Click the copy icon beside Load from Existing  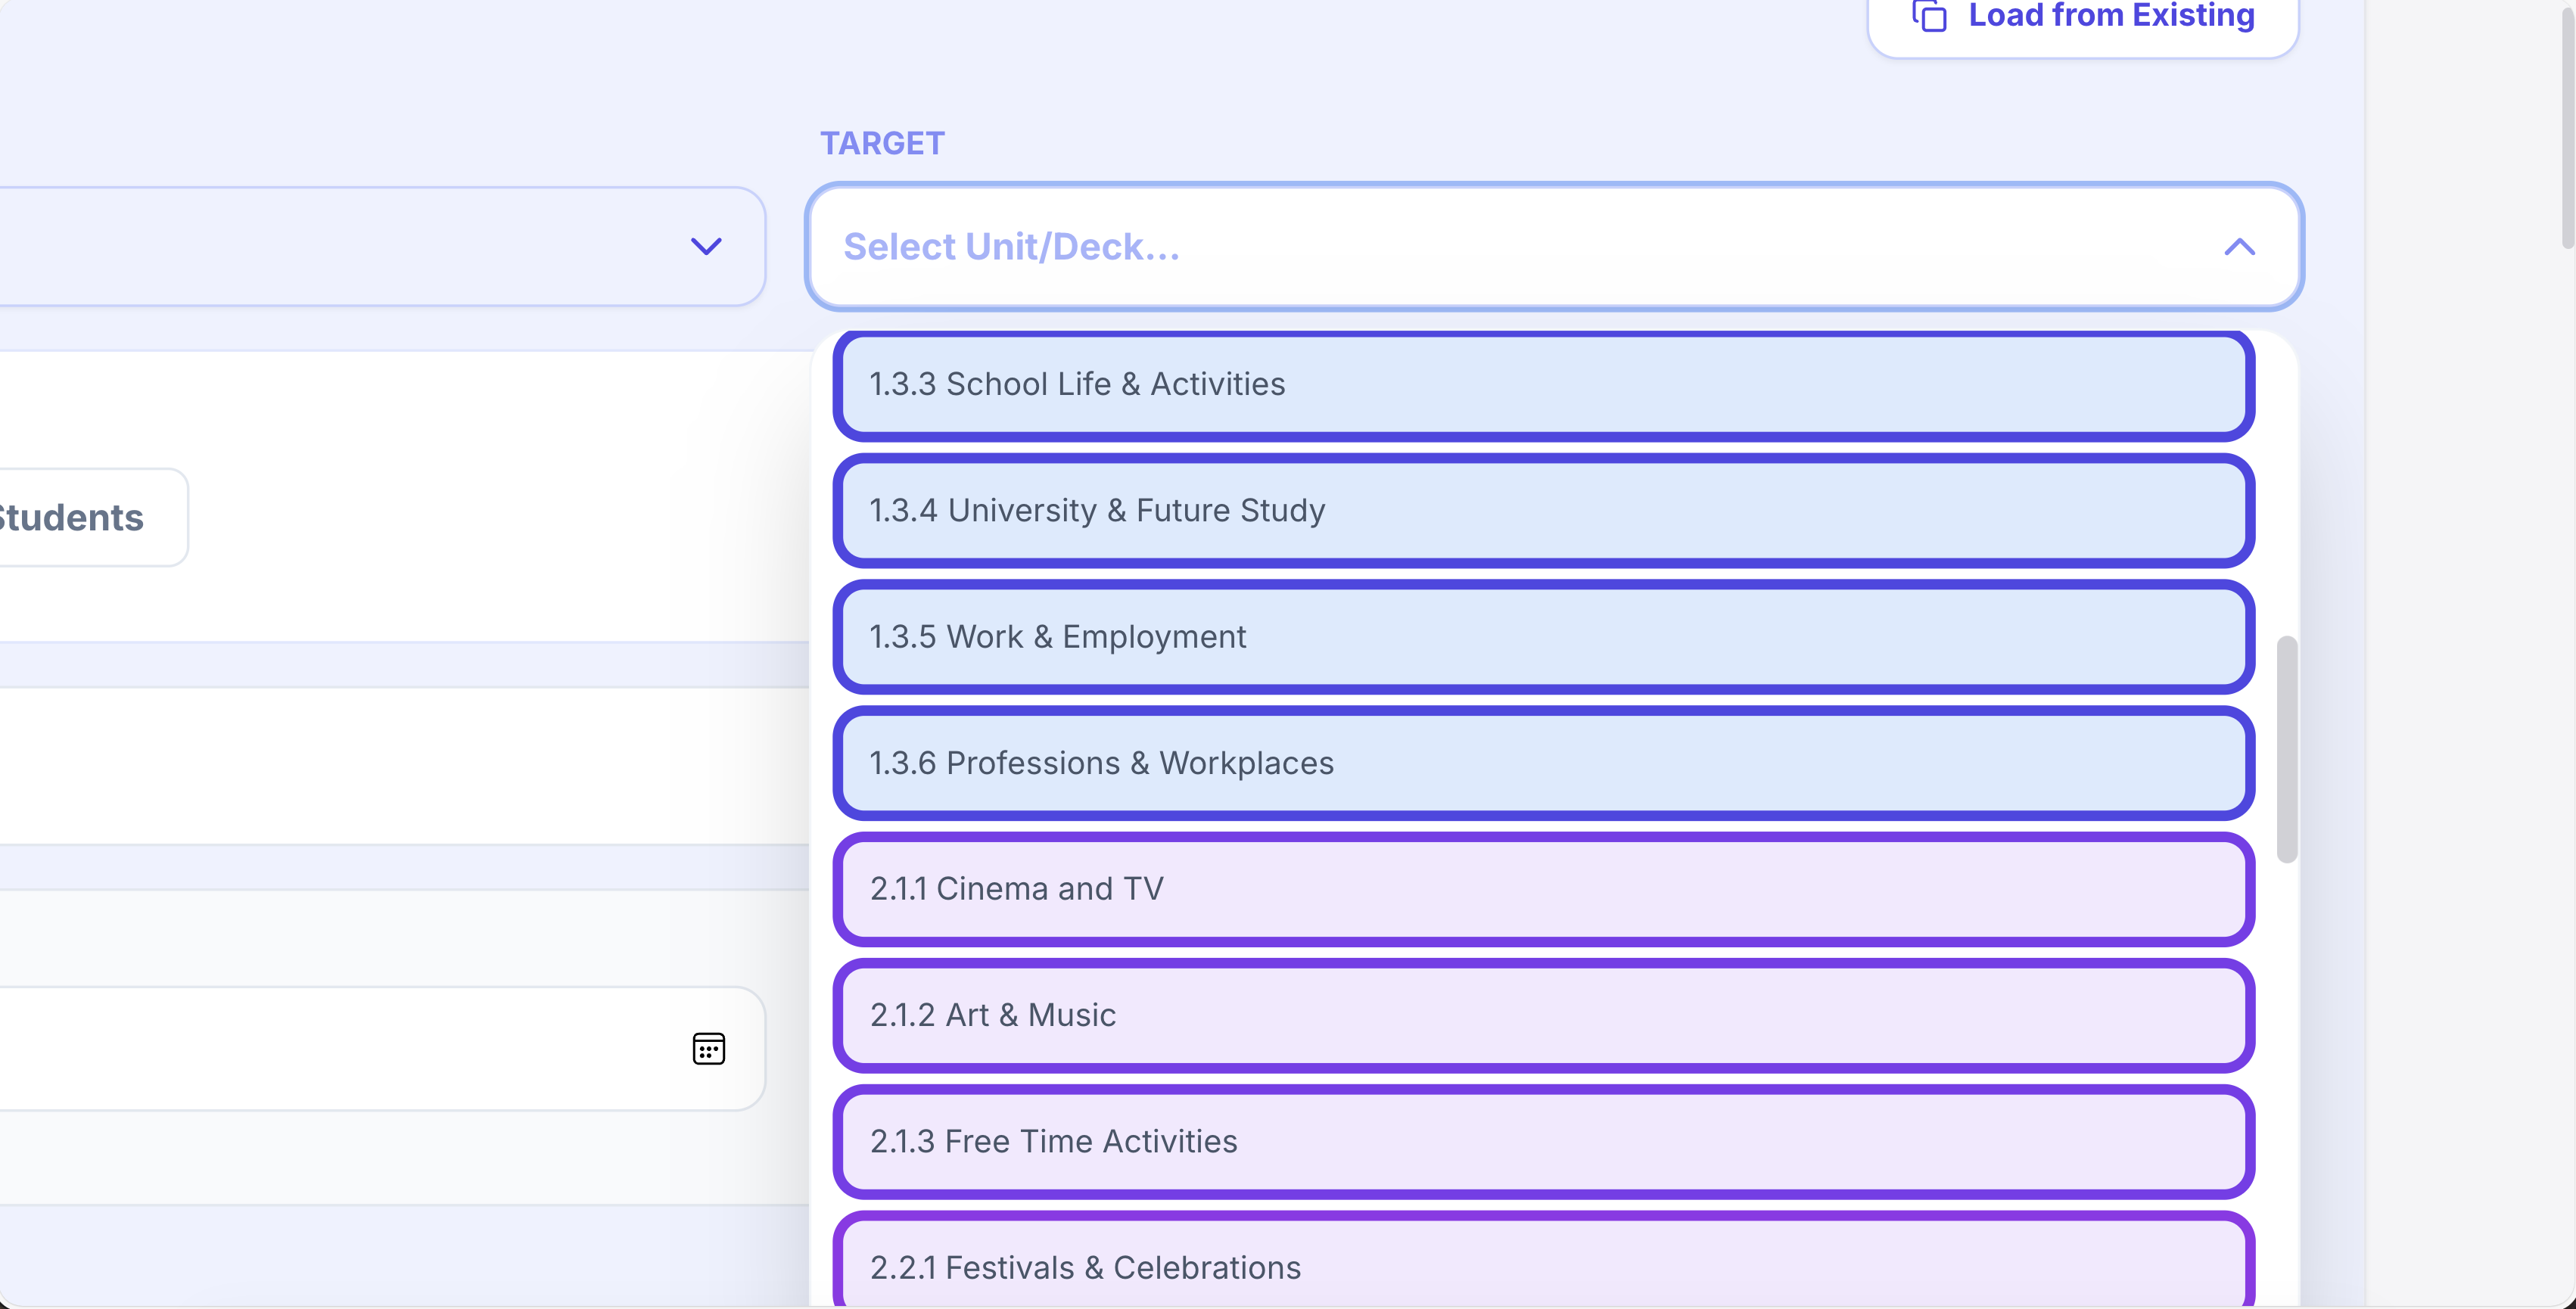(1929, 16)
